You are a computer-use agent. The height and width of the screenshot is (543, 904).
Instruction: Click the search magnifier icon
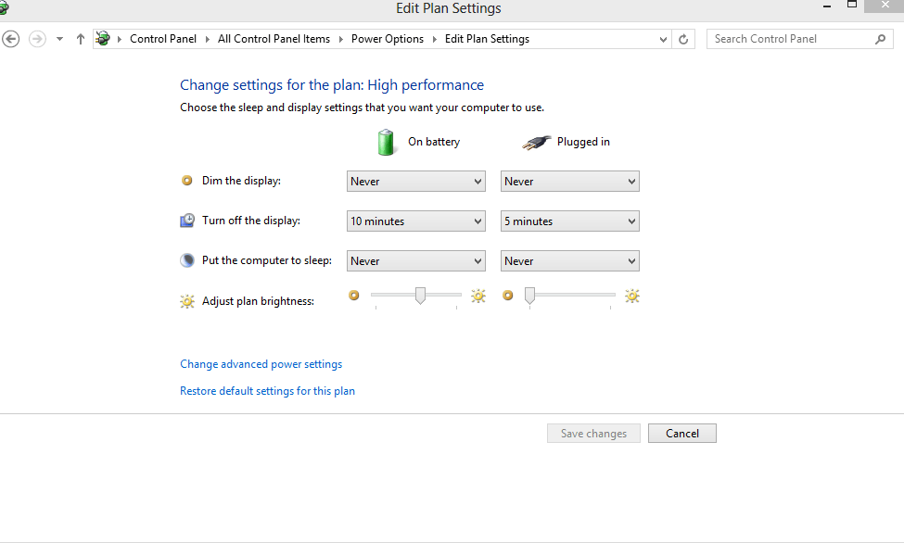[880, 39]
